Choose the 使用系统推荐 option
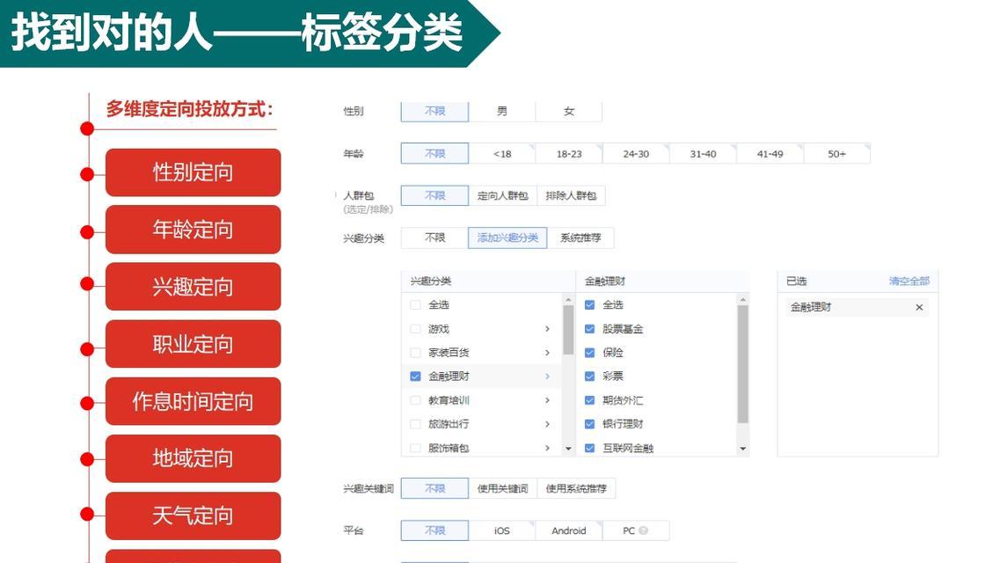1000x563 pixels. point(576,488)
